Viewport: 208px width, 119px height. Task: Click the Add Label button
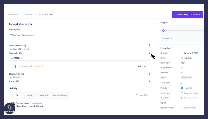coord(186,77)
